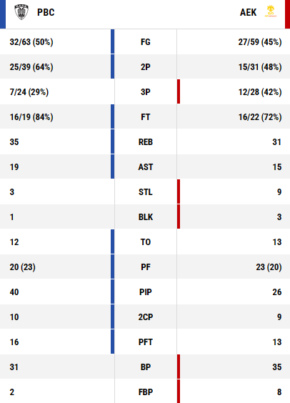Image resolution: width=290 pixels, height=403 pixels.
Task: Click the PIP stat label
Action: coord(146,292)
